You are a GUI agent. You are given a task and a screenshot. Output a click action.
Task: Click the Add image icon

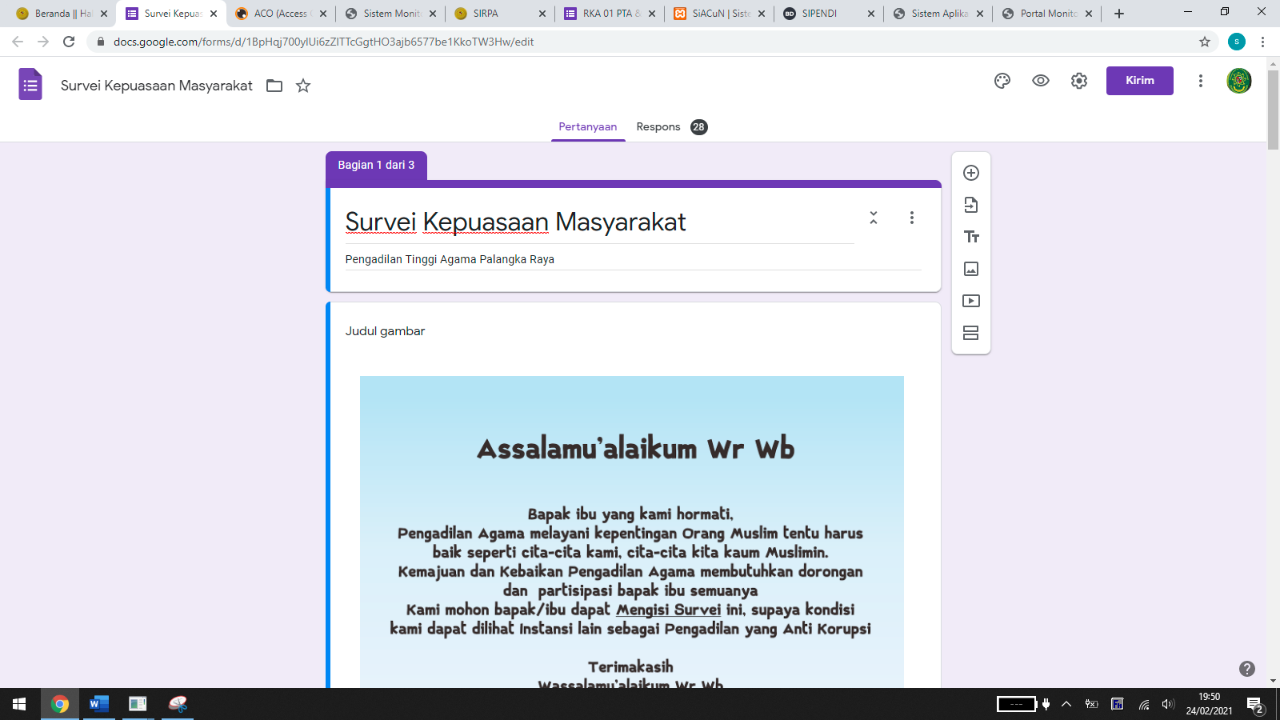(x=971, y=269)
